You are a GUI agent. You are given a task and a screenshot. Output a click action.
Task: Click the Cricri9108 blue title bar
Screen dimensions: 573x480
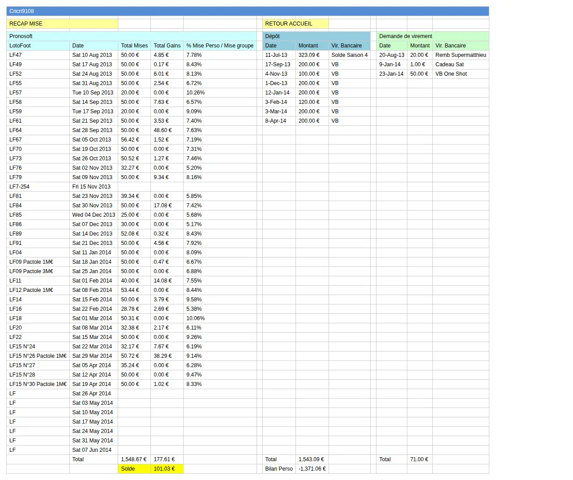248,11
